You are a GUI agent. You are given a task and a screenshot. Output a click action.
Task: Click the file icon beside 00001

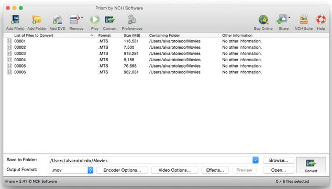pyautogui.click(x=9, y=41)
